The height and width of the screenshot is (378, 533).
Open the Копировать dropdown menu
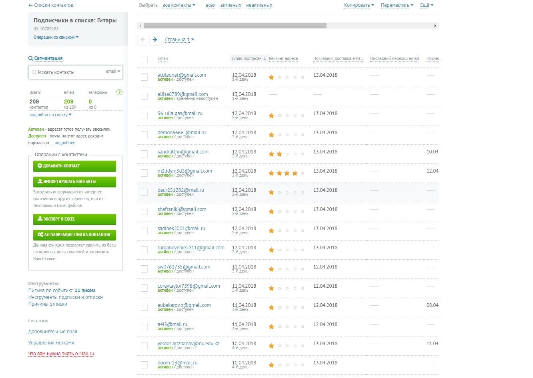[359, 5]
